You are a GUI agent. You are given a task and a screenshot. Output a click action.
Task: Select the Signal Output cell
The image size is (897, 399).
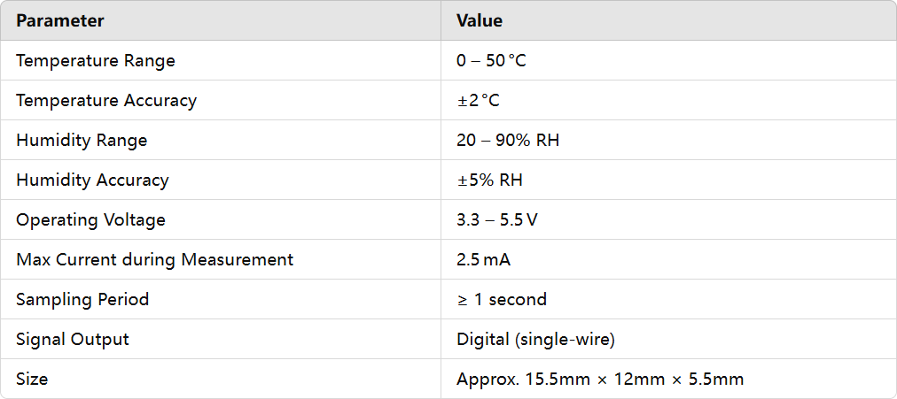click(73, 339)
